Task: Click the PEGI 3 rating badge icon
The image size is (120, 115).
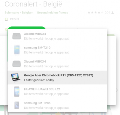Action: tap(6, 19)
